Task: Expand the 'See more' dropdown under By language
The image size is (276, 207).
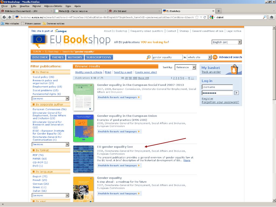Action: [50, 195]
